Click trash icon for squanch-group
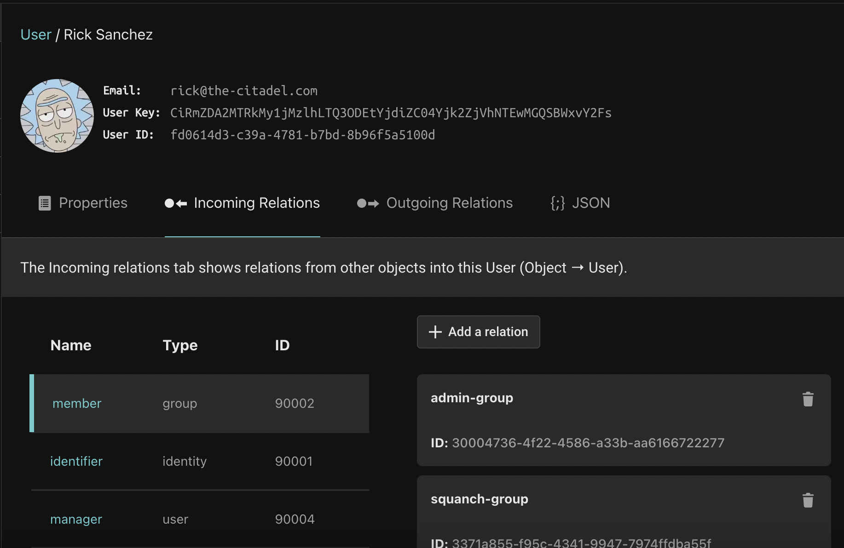The width and height of the screenshot is (844, 548). (808, 500)
